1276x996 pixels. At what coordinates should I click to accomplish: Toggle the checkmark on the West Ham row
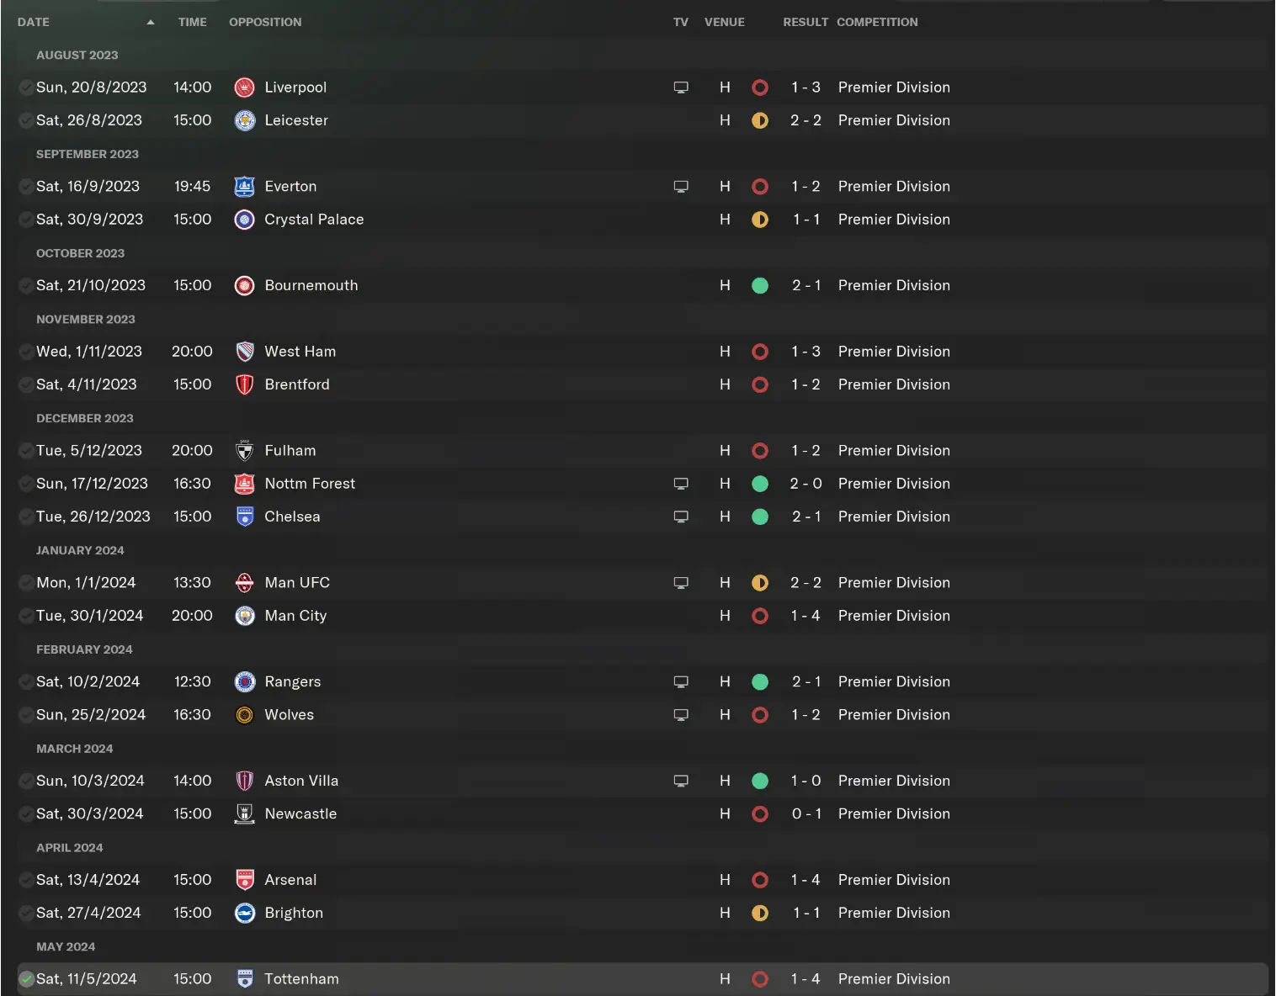pos(25,351)
